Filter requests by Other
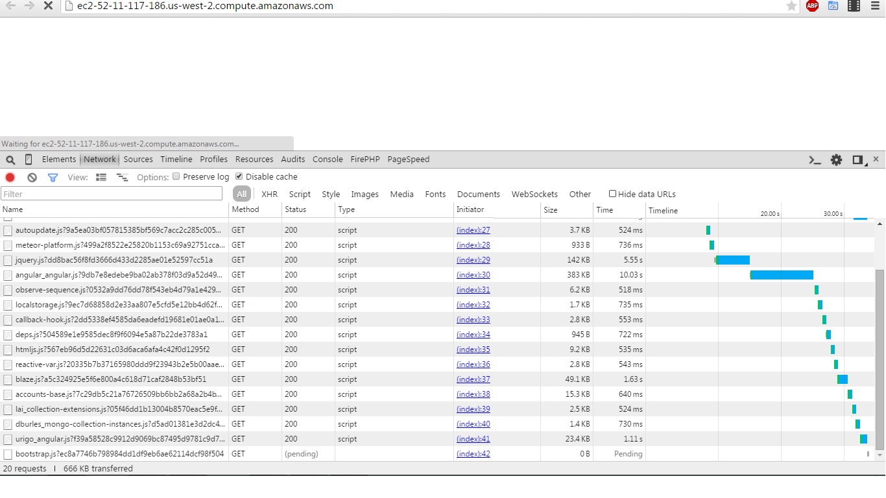Viewport: 886px width, 498px height. (x=581, y=195)
